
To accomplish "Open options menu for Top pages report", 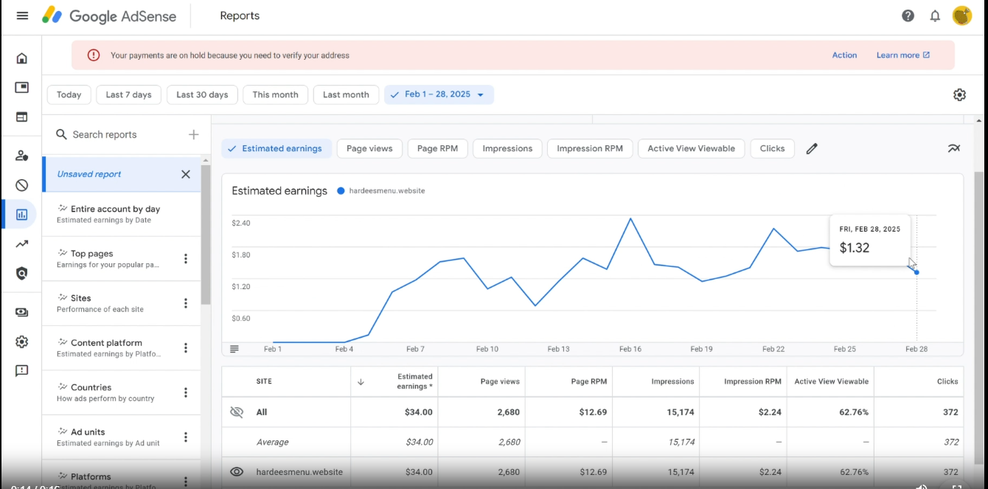I will point(186,259).
